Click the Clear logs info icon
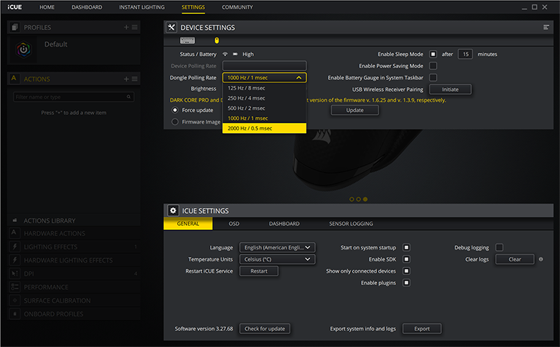Image resolution: width=560 pixels, height=347 pixels. [x=541, y=259]
